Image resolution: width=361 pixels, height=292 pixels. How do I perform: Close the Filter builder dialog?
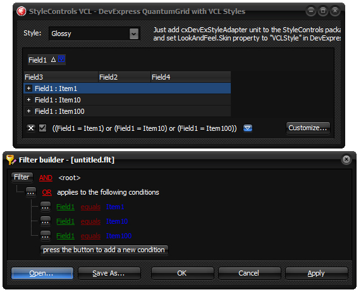346,159
